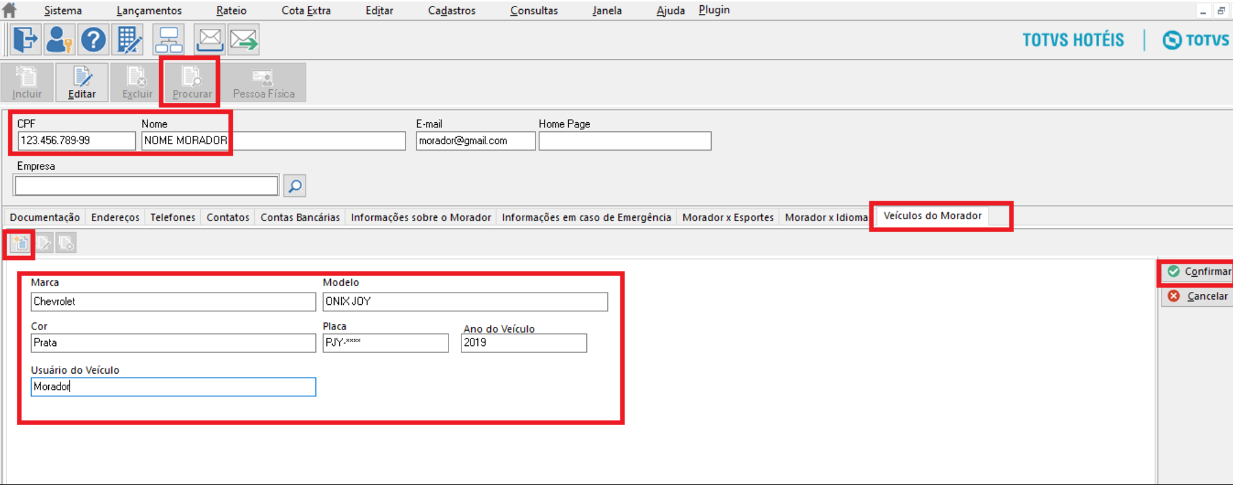
Task: Click the Cor field with Prata
Action: point(173,343)
